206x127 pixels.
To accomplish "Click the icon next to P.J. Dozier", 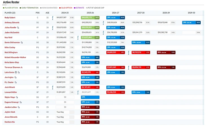I will (16, 82).
